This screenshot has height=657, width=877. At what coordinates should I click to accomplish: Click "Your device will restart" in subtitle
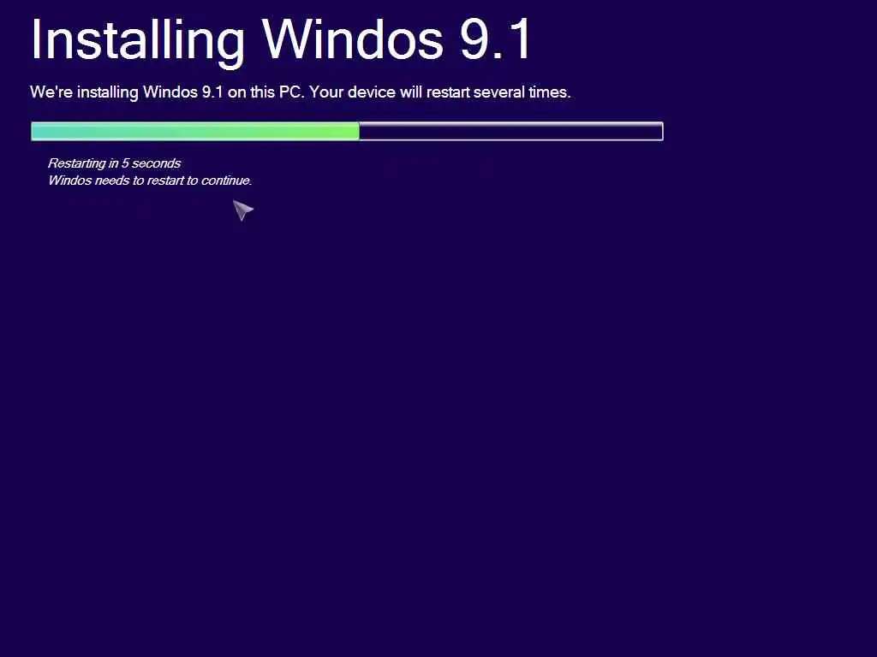pyautogui.click(x=390, y=92)
